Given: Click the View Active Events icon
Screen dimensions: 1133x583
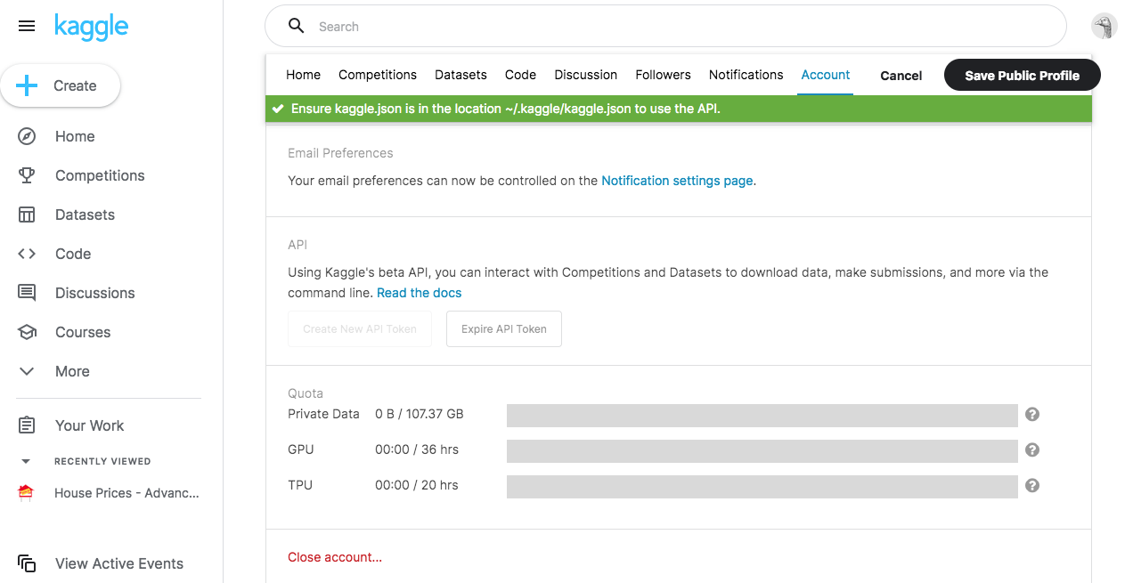Looking at the screenshot, I should point(27,563).
